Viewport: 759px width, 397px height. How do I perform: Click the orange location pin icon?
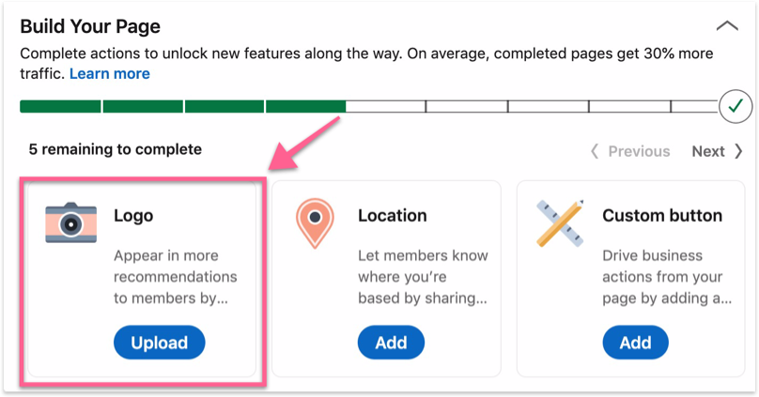[315, 222]
